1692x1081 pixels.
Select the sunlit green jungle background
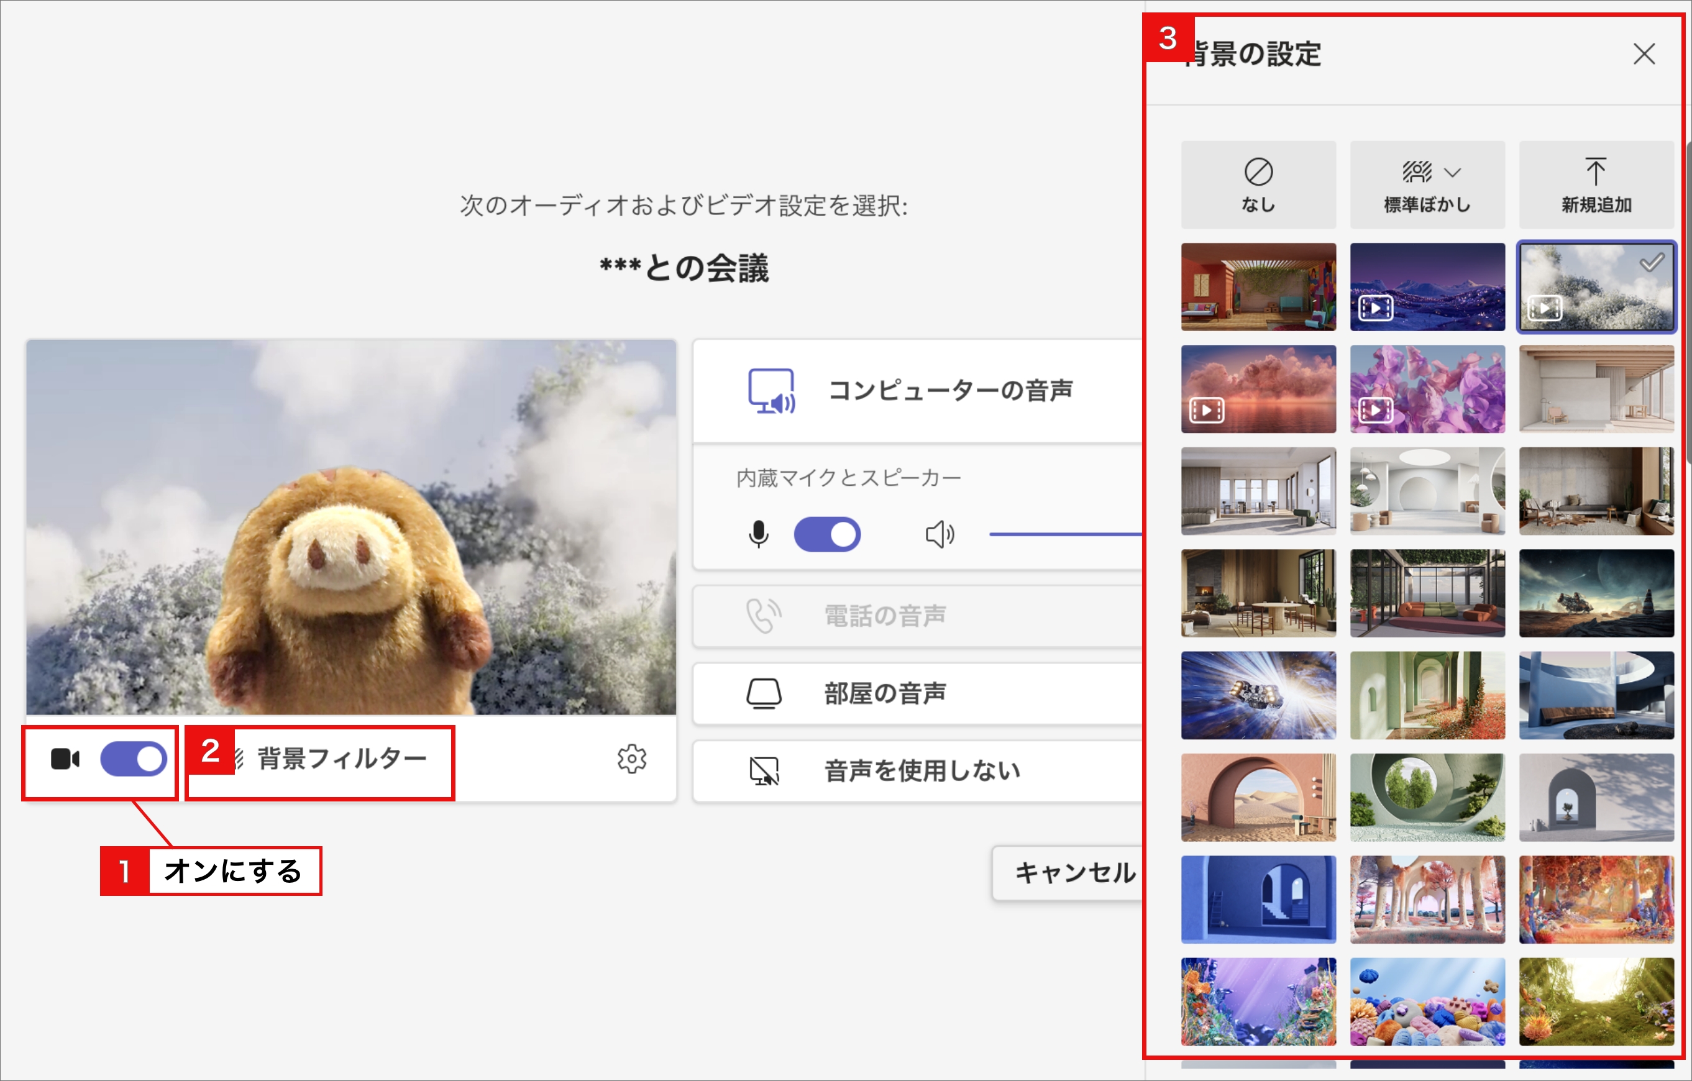(x=1596, y=1001)
